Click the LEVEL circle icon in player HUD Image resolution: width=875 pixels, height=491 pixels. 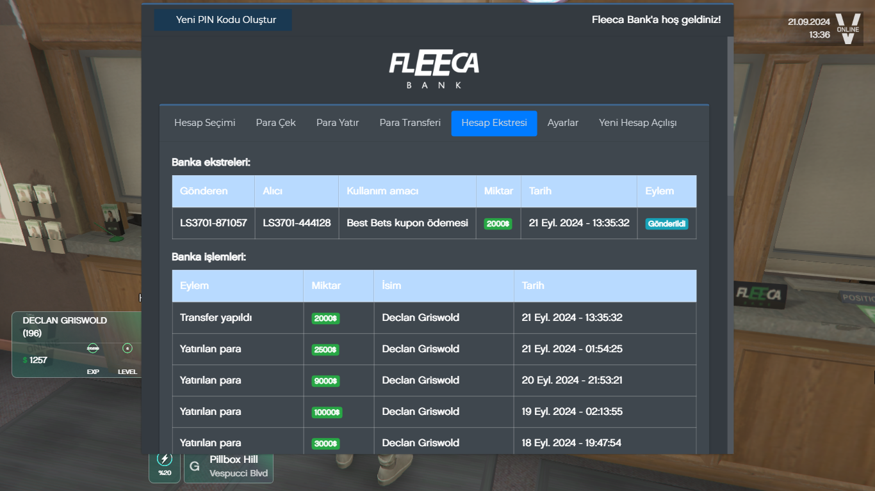tap(127, 348)
